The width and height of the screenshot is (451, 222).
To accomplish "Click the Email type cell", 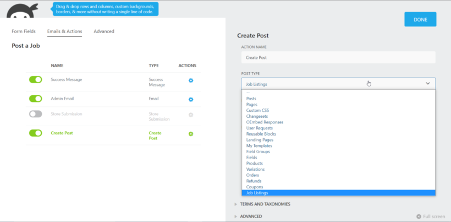I will point(153,99).
